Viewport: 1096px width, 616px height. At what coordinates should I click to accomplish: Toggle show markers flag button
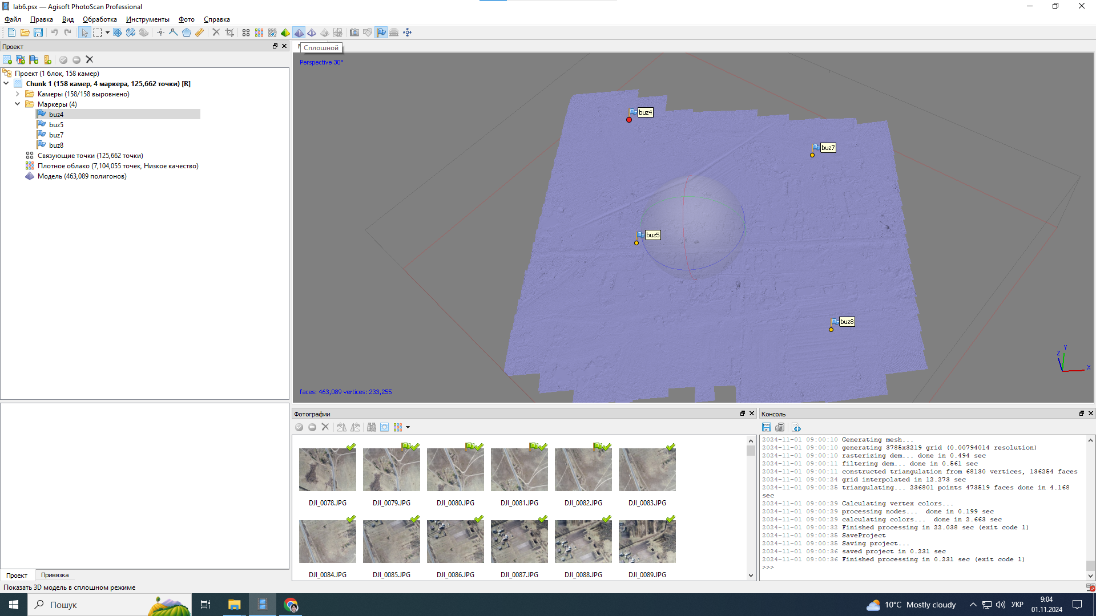pyautogui.click(x=381, y=33)
